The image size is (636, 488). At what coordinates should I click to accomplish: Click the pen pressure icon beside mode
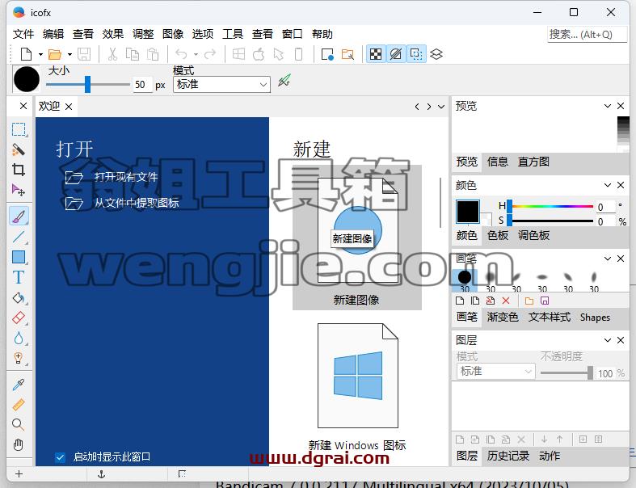tap(284, 80)
